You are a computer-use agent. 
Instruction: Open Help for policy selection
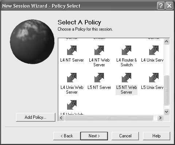tap(156, 136)
